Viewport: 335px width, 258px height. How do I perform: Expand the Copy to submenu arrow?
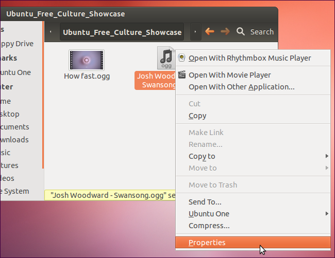(x=327, y=156)
